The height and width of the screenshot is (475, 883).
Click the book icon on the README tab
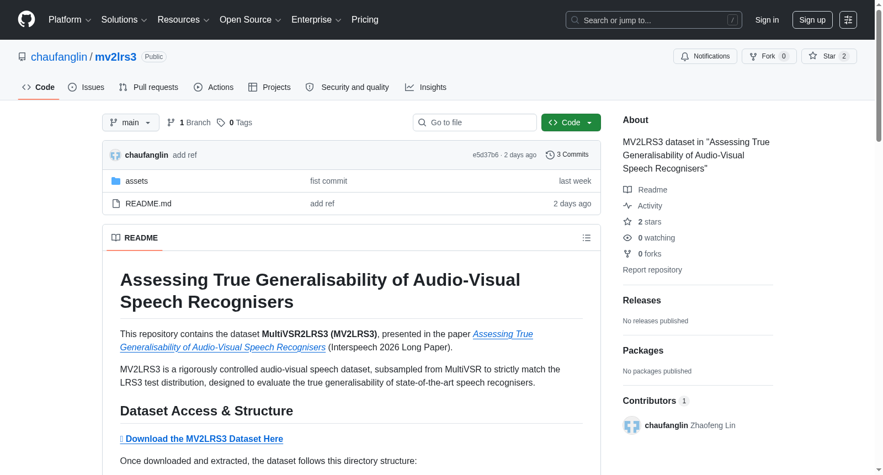[x=116, y=238]
